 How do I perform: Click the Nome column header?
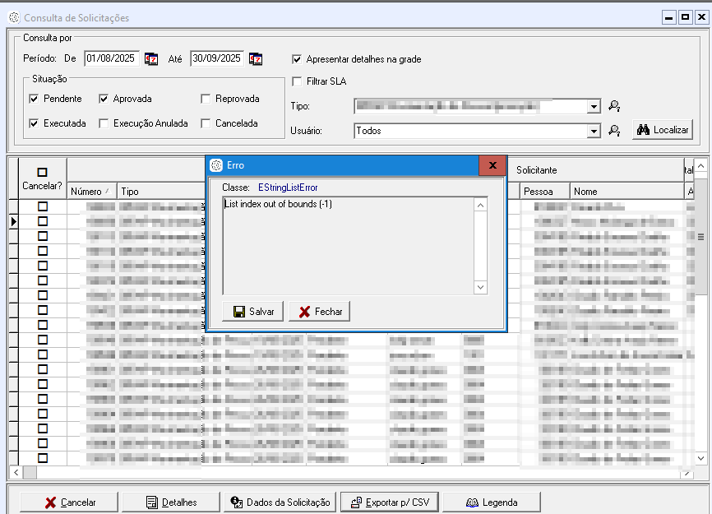(625, 192)
